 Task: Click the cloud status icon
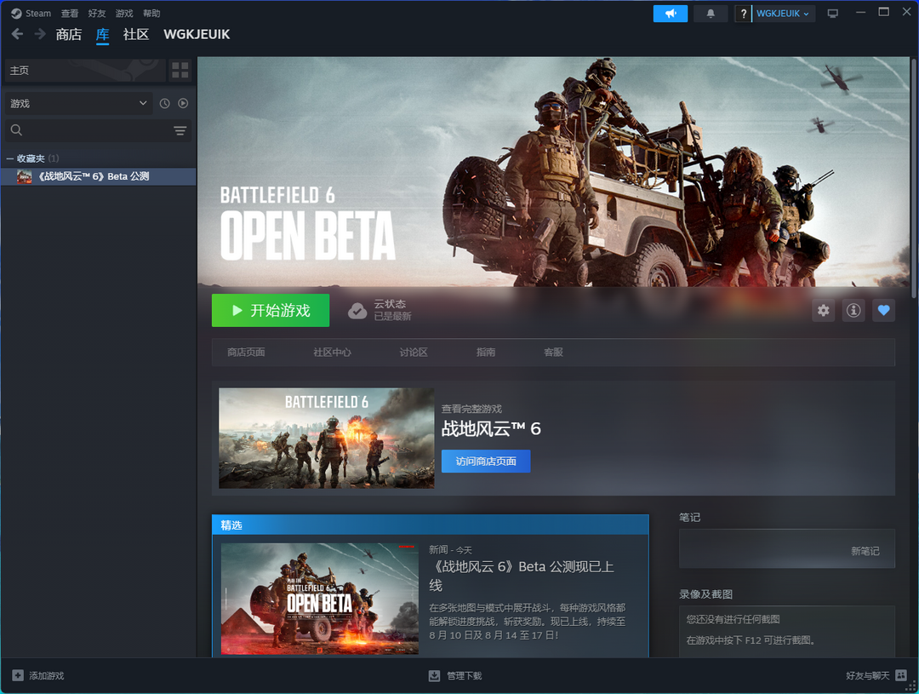[x=357, y=310]
